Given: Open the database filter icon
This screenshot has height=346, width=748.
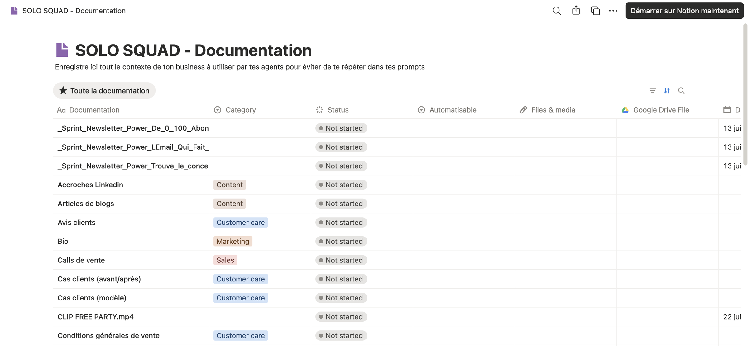Looking at the screenshot, I should [x=653, y=90].
